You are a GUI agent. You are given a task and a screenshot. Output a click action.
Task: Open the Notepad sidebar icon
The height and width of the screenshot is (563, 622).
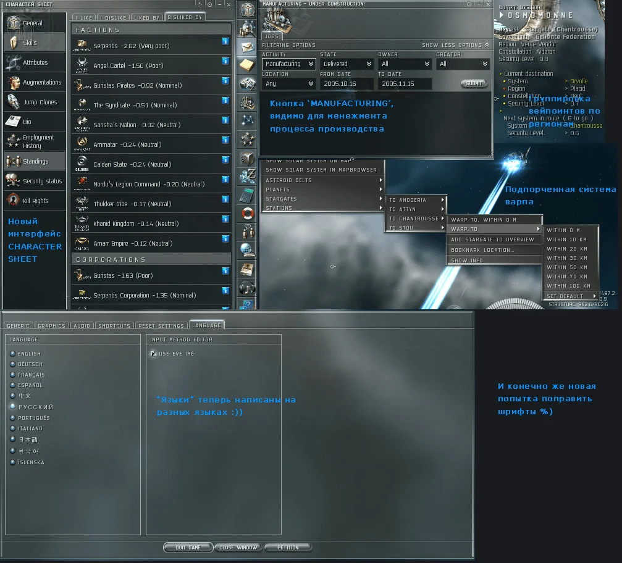tap(248, 65)
